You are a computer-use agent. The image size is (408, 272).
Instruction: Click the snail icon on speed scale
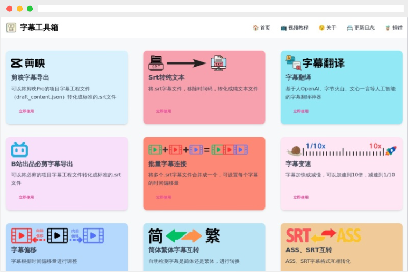(294, 151)
